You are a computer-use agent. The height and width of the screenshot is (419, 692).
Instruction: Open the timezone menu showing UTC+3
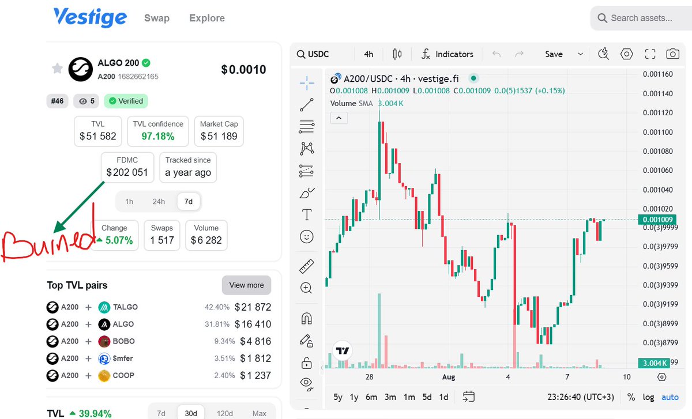(x=581, y=397)
